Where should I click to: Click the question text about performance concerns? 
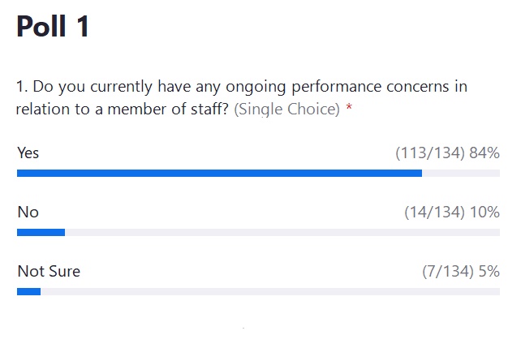click(x=242, y=97)
